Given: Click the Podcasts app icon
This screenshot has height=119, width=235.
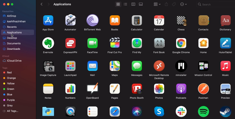Looking at the screenshot, I should (x=181, y=89).
